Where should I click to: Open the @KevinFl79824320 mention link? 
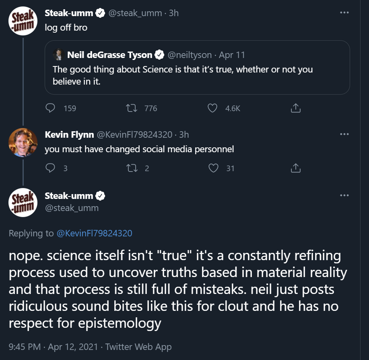95,233
